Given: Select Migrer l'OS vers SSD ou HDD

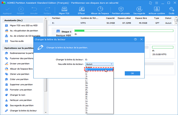Looking at the screenshot, I should (23, 26).
